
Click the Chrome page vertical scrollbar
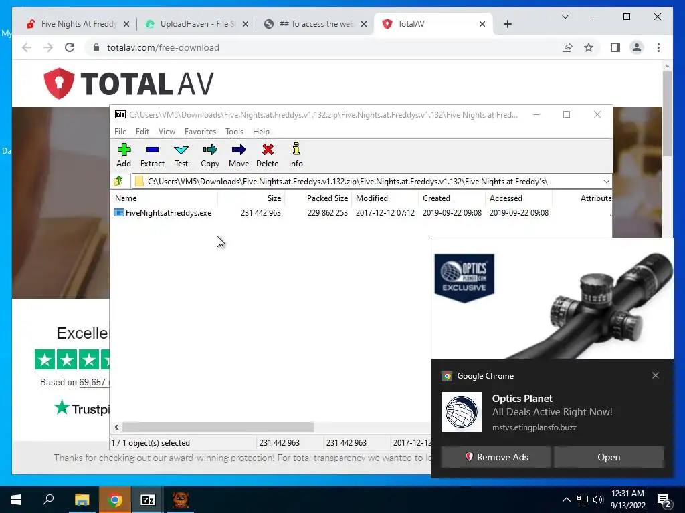[667, 114]
